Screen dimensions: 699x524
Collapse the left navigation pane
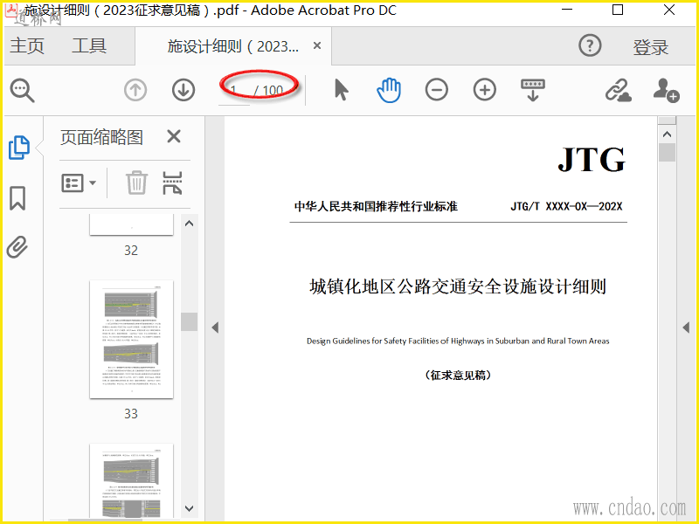pos(215,328)
